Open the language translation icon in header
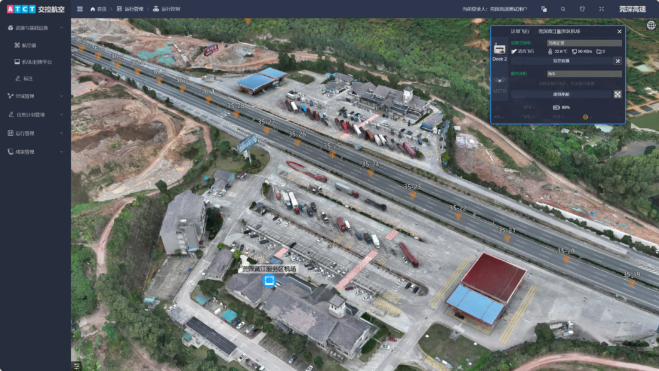The width and height of the screenshot is (659, 371). pyautogui.click(x=544, y=9)
